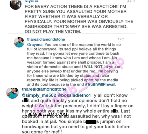This screenshot has width=148, height=134.
Task: Click the rayena username above first comment
Action: point(31,1)
